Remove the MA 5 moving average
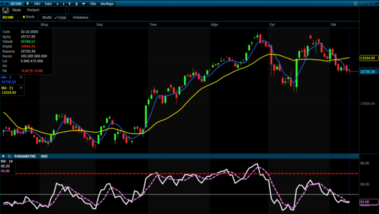379x214 pixels. (x=20, y=77)
